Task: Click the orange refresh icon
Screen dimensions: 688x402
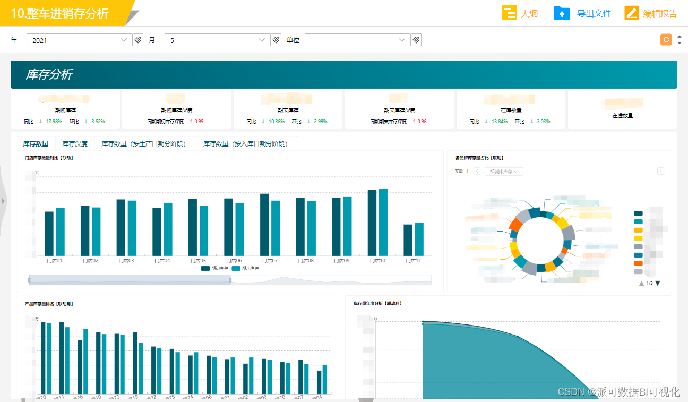Action: click(666, 39)
